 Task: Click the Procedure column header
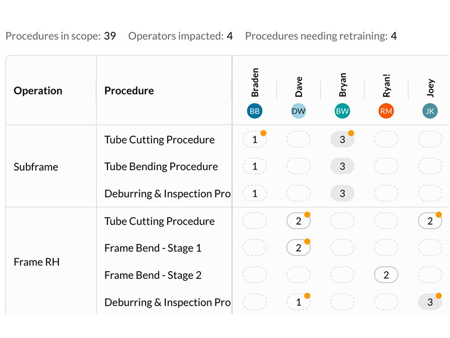tap(129, 91)
